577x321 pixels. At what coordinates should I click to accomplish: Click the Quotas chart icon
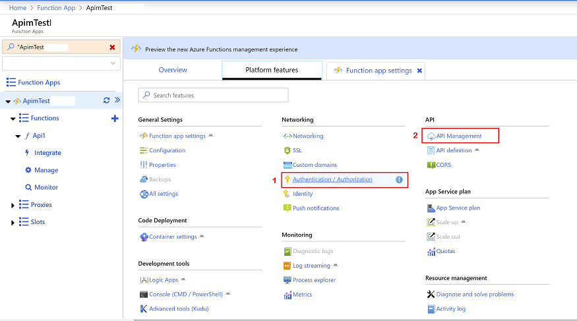click(431, 252)
